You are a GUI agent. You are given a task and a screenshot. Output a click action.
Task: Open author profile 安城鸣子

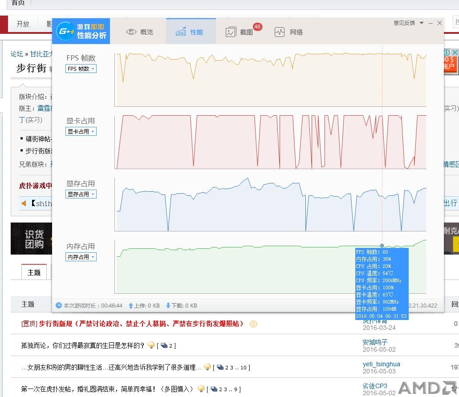(x=375, y=342)
